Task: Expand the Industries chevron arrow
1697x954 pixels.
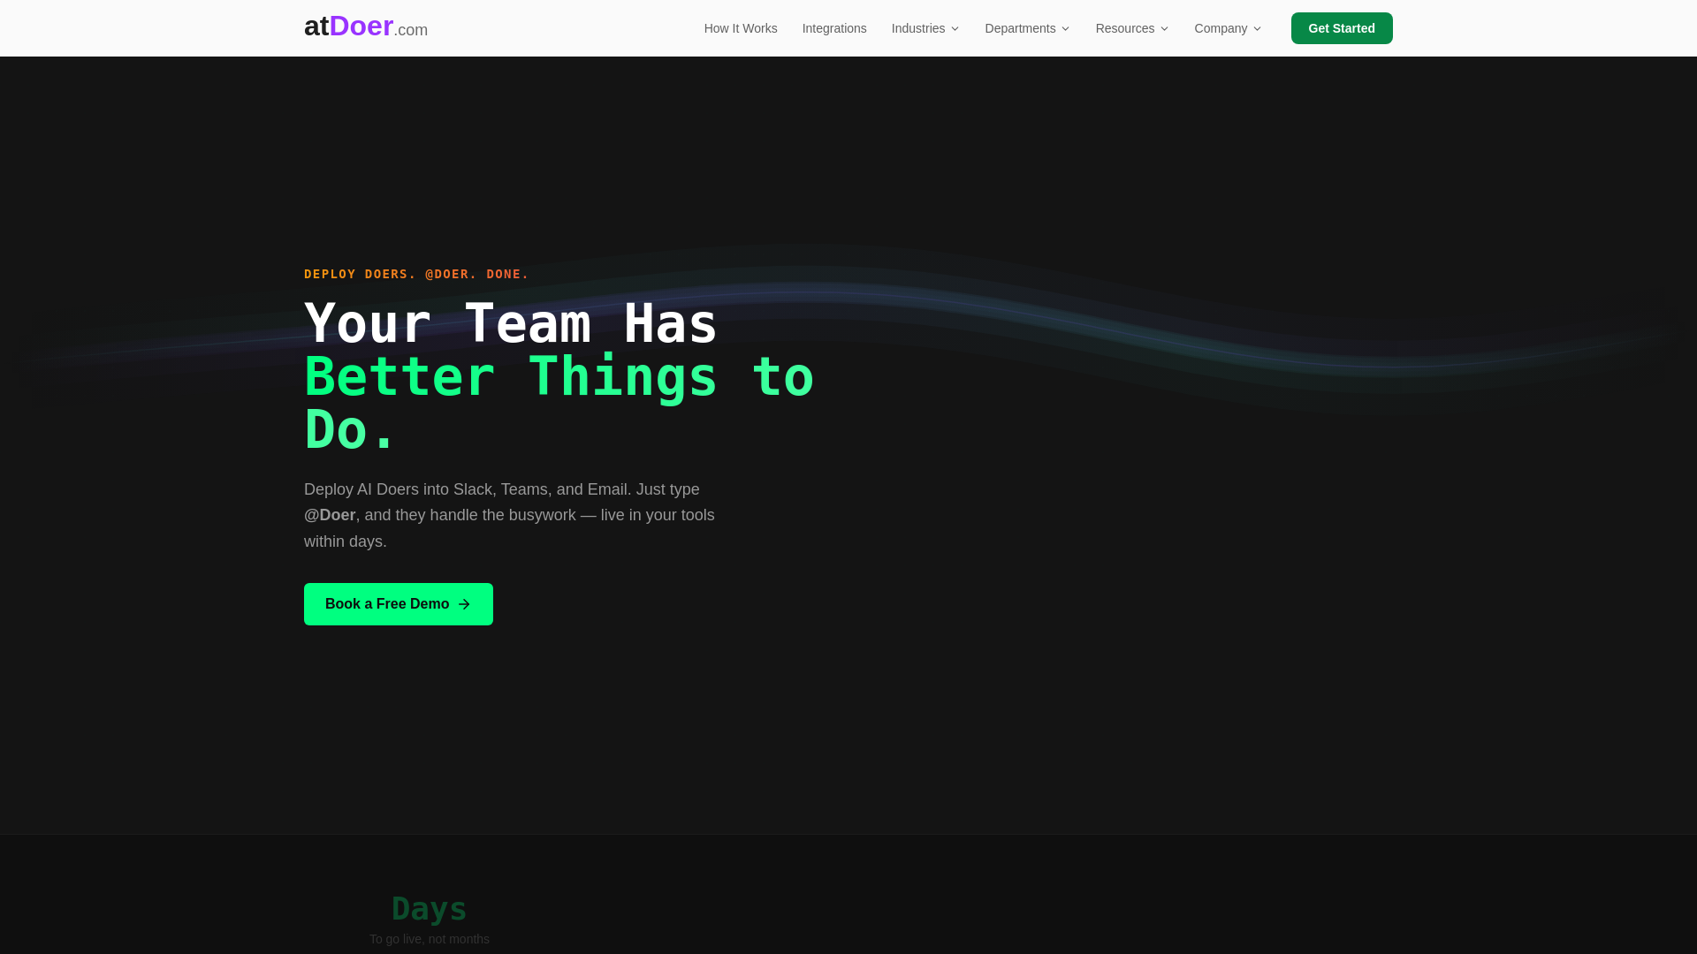Action: tap(955, 29)
